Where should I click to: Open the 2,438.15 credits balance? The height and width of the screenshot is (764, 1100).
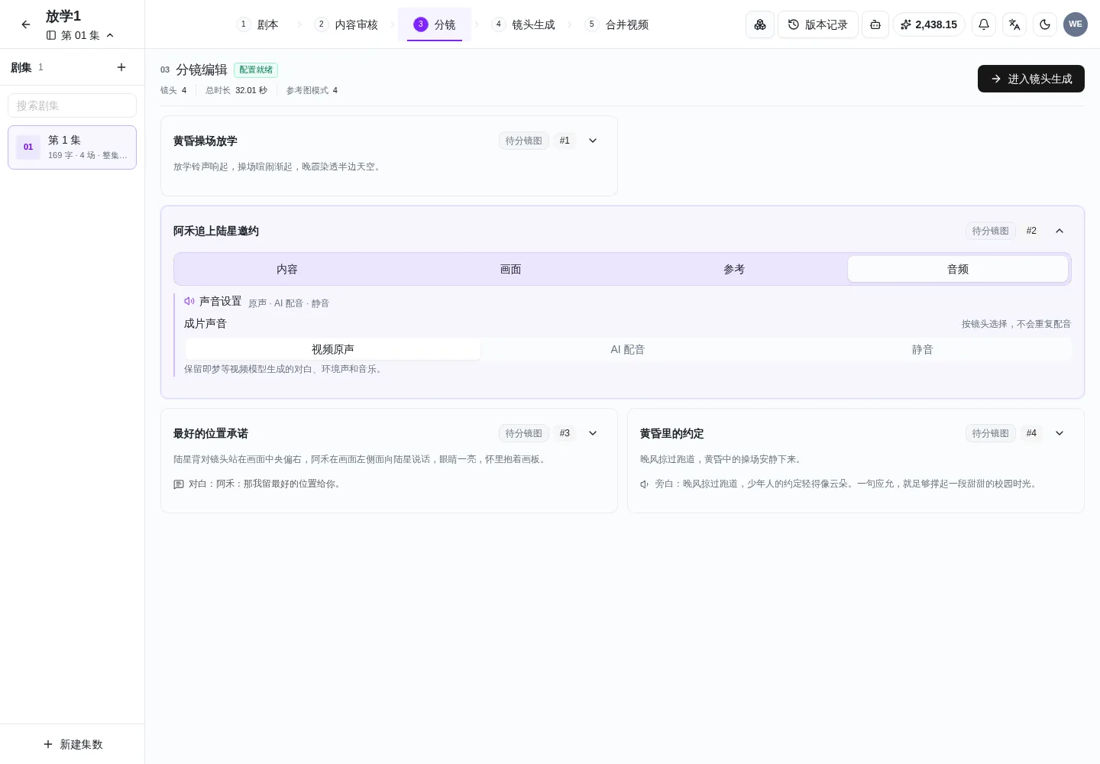[929, 24]
